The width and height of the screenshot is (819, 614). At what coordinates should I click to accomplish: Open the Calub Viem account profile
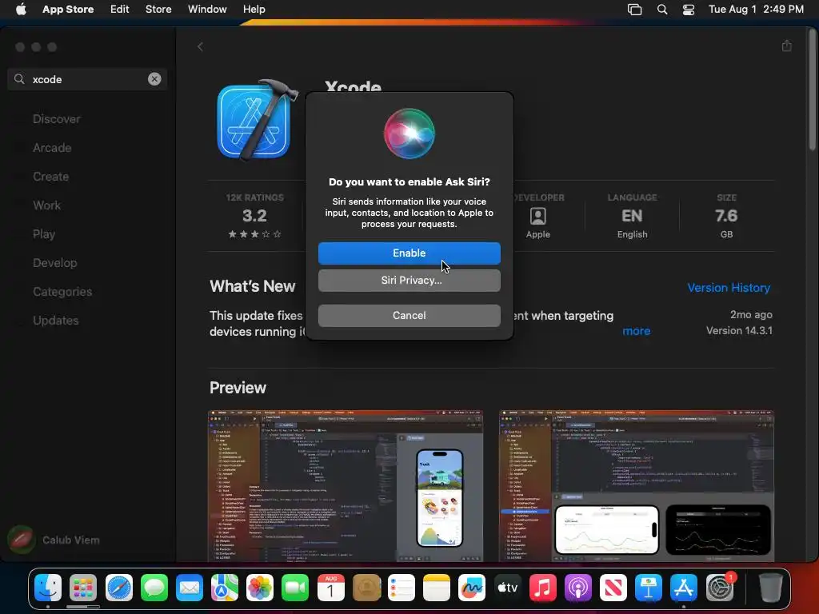tap(54, 540)
